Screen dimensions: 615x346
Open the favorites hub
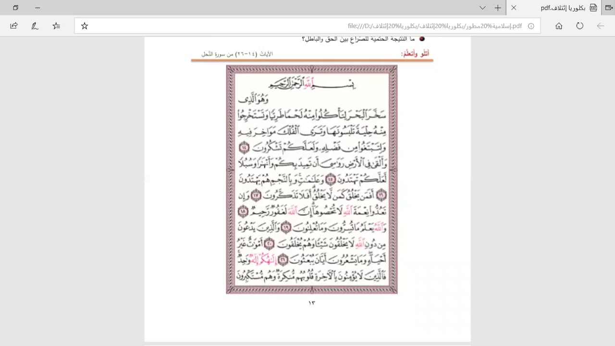point(57,26)
